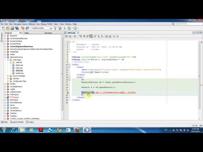Collapse the HibernateTutorial project node

coord(5,57)
